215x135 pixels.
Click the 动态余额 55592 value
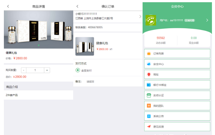161,38
